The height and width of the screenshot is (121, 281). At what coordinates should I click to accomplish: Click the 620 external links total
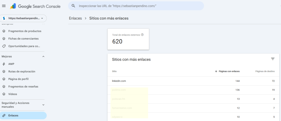coord(117,42)
